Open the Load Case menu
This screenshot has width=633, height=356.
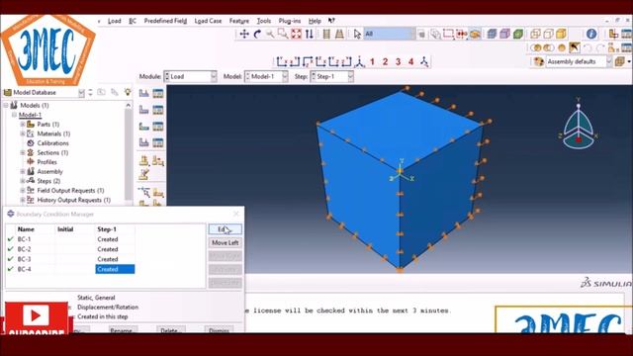pos(208,21)
